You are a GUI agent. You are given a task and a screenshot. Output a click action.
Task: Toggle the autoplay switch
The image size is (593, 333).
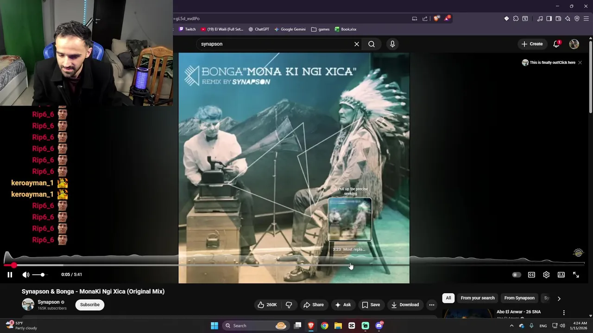click(x=516, y=275)
